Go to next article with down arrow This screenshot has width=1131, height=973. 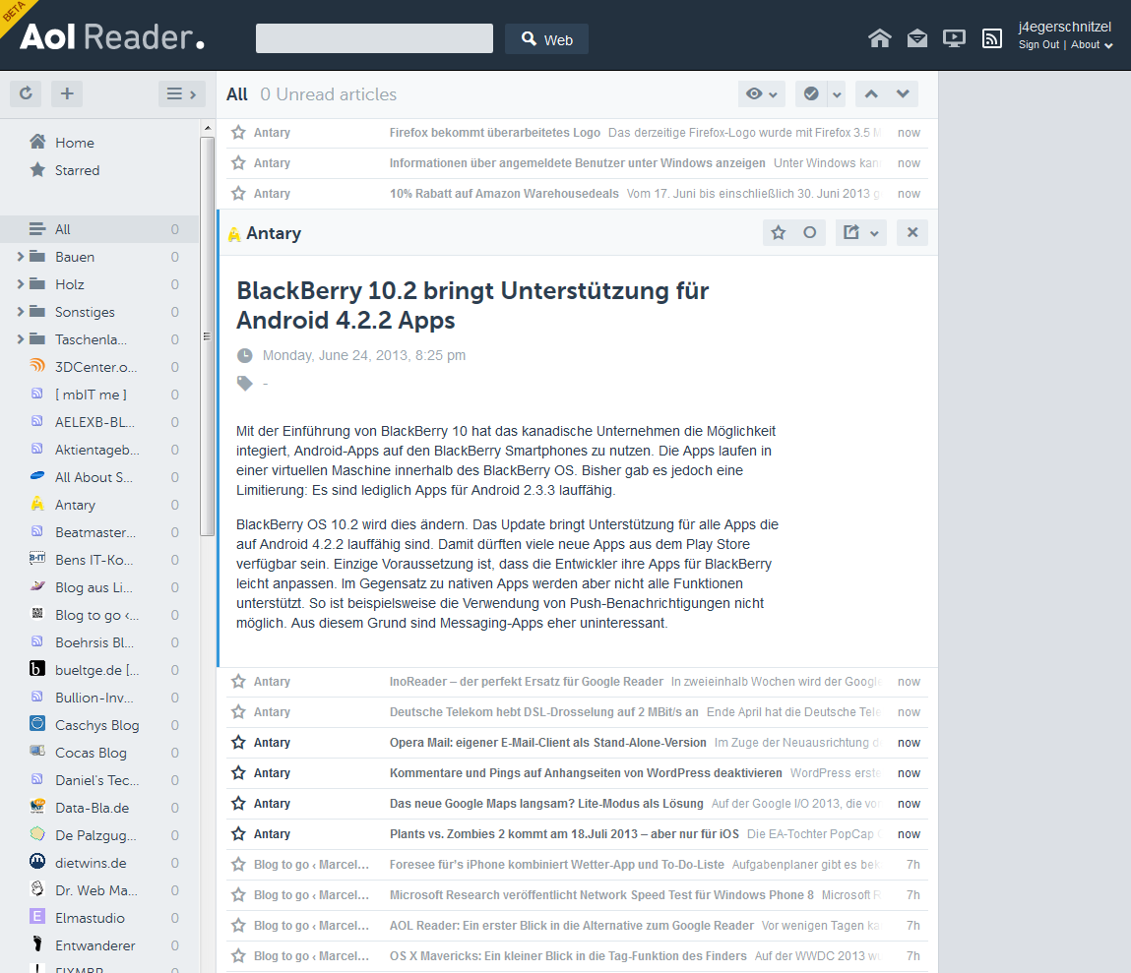pyautogui.click(x=903, y=93)
